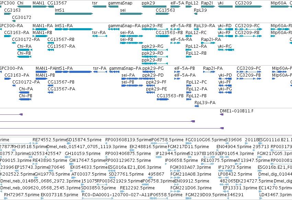Screen dimensions: 292x200
Task: Select the IP12944.5prime EST label
Action: (172, 154)
